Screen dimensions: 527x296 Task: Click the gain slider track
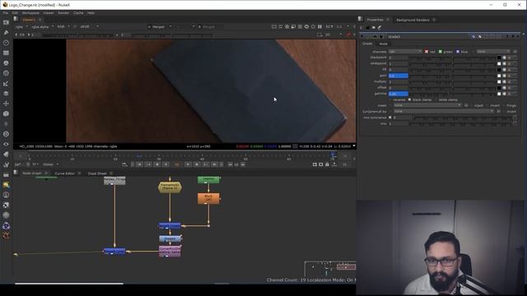coord(452,76)
